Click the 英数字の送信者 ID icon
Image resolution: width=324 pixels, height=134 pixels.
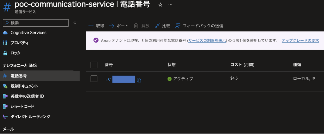coord(5,96)
